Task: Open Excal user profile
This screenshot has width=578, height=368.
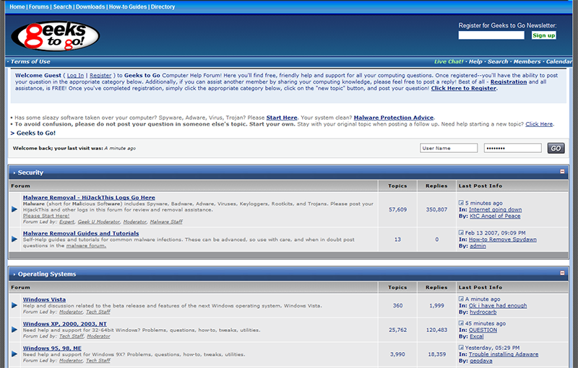Action: (x=477, y=336)
